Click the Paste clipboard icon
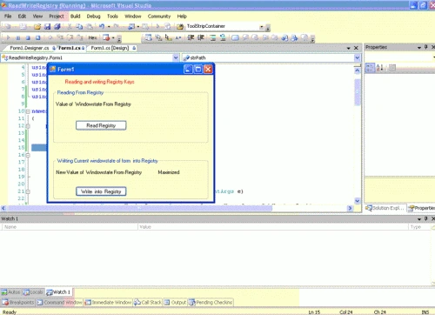The image size is (435, 315). pyautogui.click(x=90, y=27)
